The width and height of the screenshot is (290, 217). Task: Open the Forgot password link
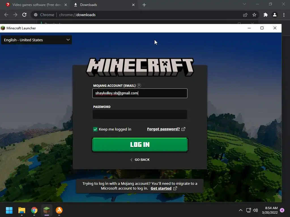pyautogui.click(x=163, y=129)
